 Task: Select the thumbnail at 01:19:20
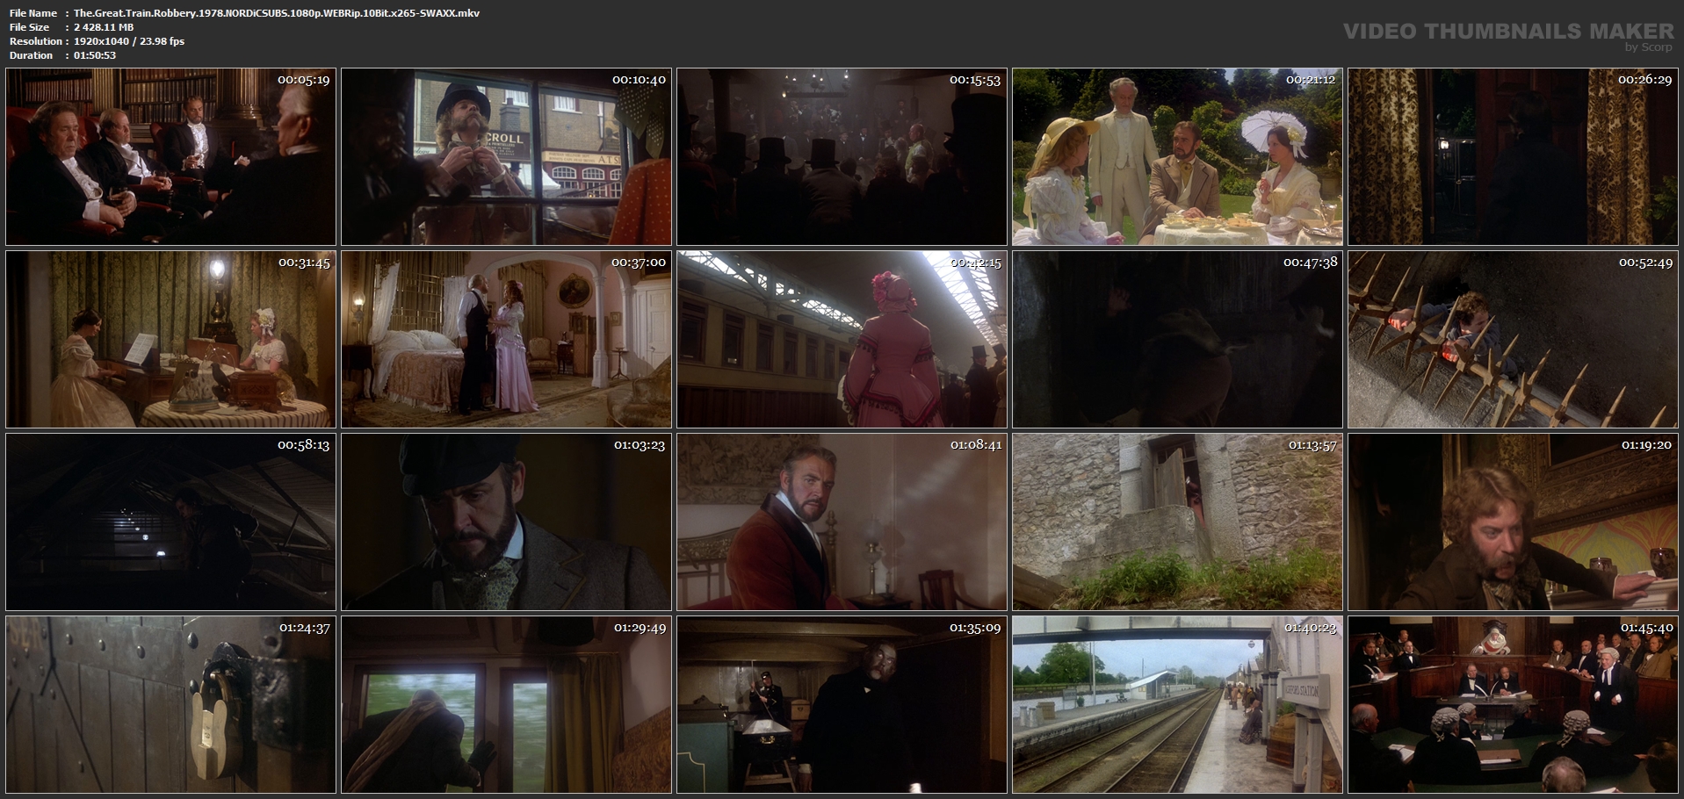1513,522
